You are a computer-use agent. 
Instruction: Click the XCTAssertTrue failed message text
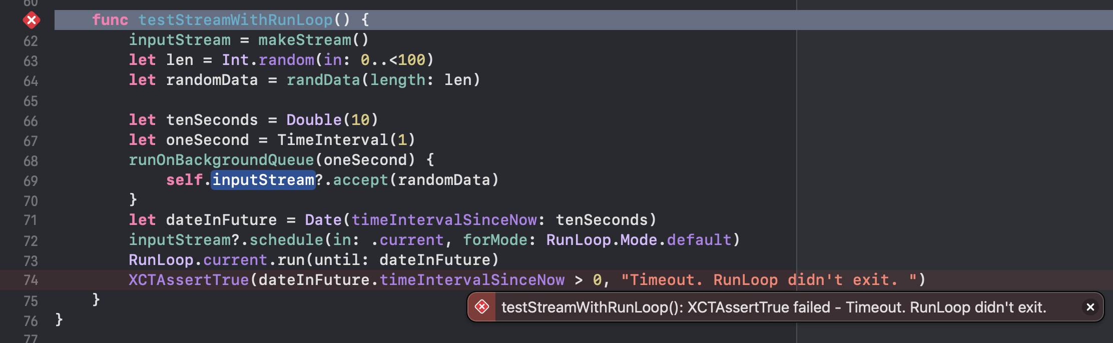773,307
